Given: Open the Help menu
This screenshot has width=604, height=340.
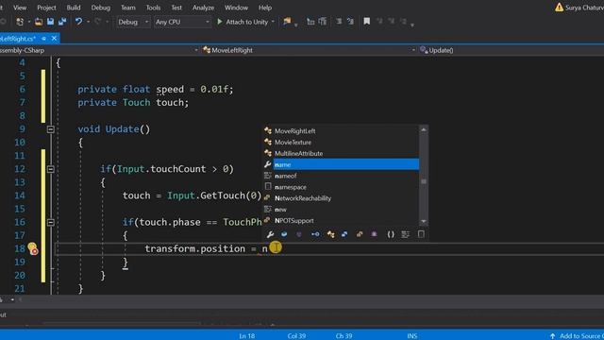Looking at the screenshot, I should tap(265, 8).
